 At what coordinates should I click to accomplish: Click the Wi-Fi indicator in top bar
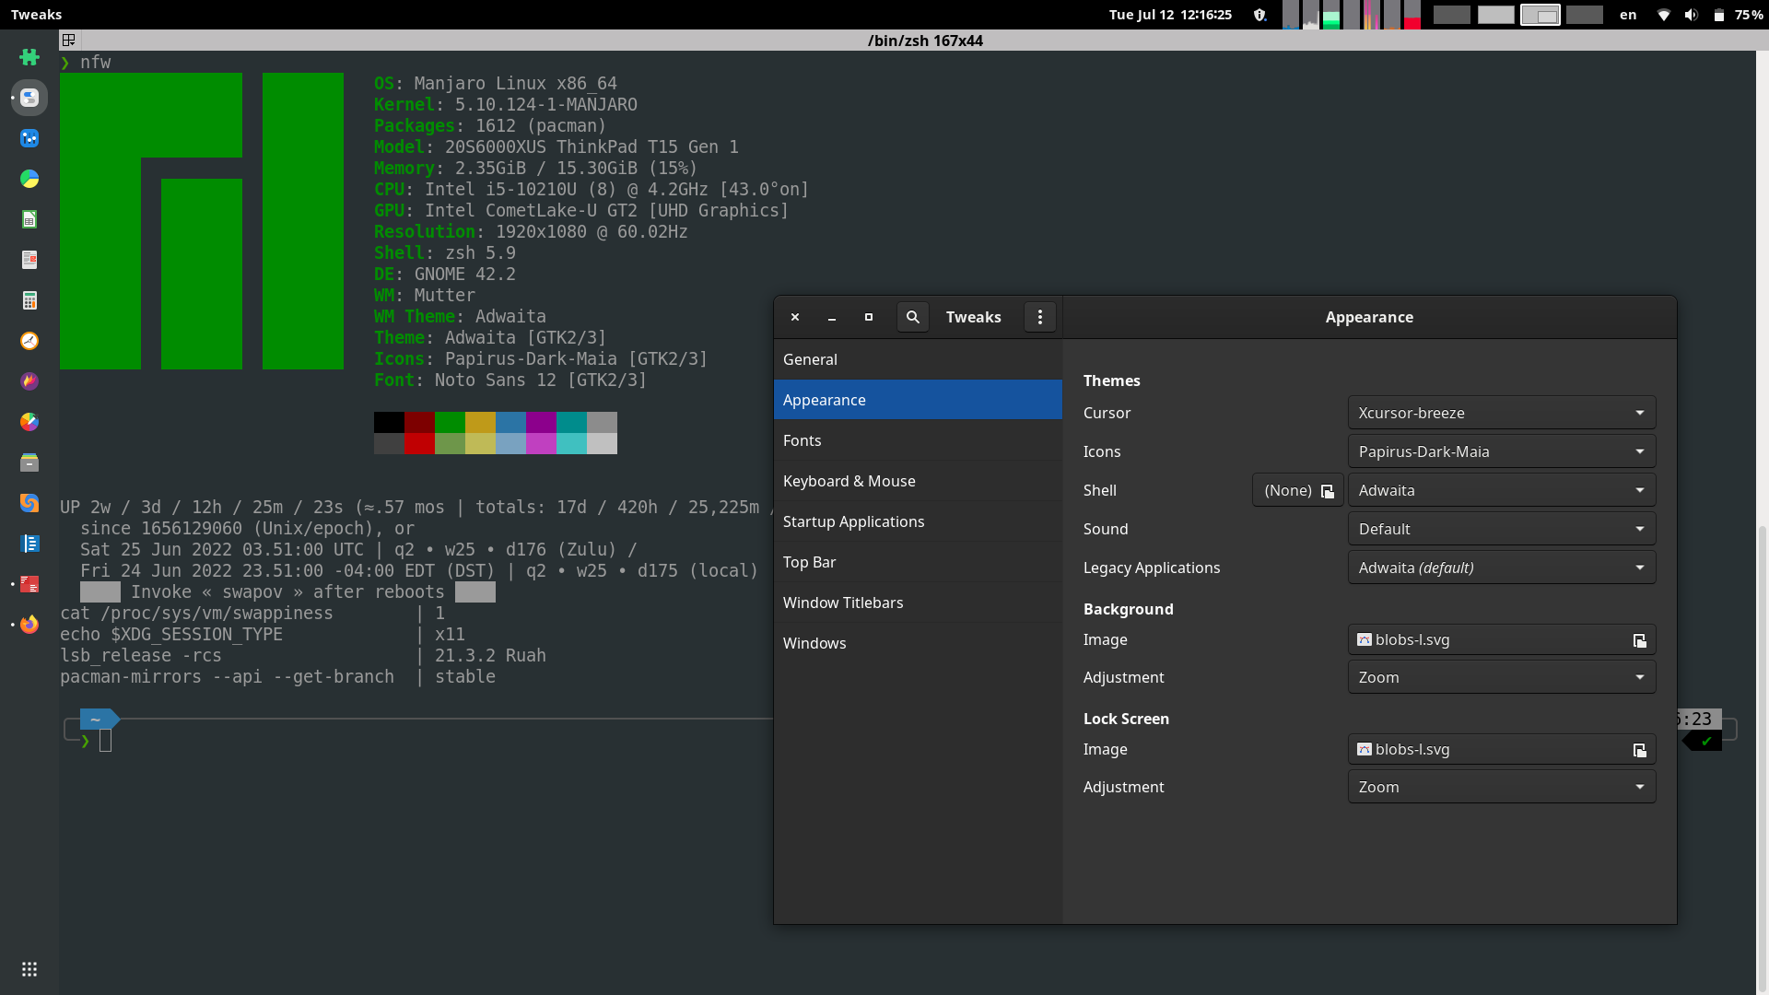tap(1664, 15)
